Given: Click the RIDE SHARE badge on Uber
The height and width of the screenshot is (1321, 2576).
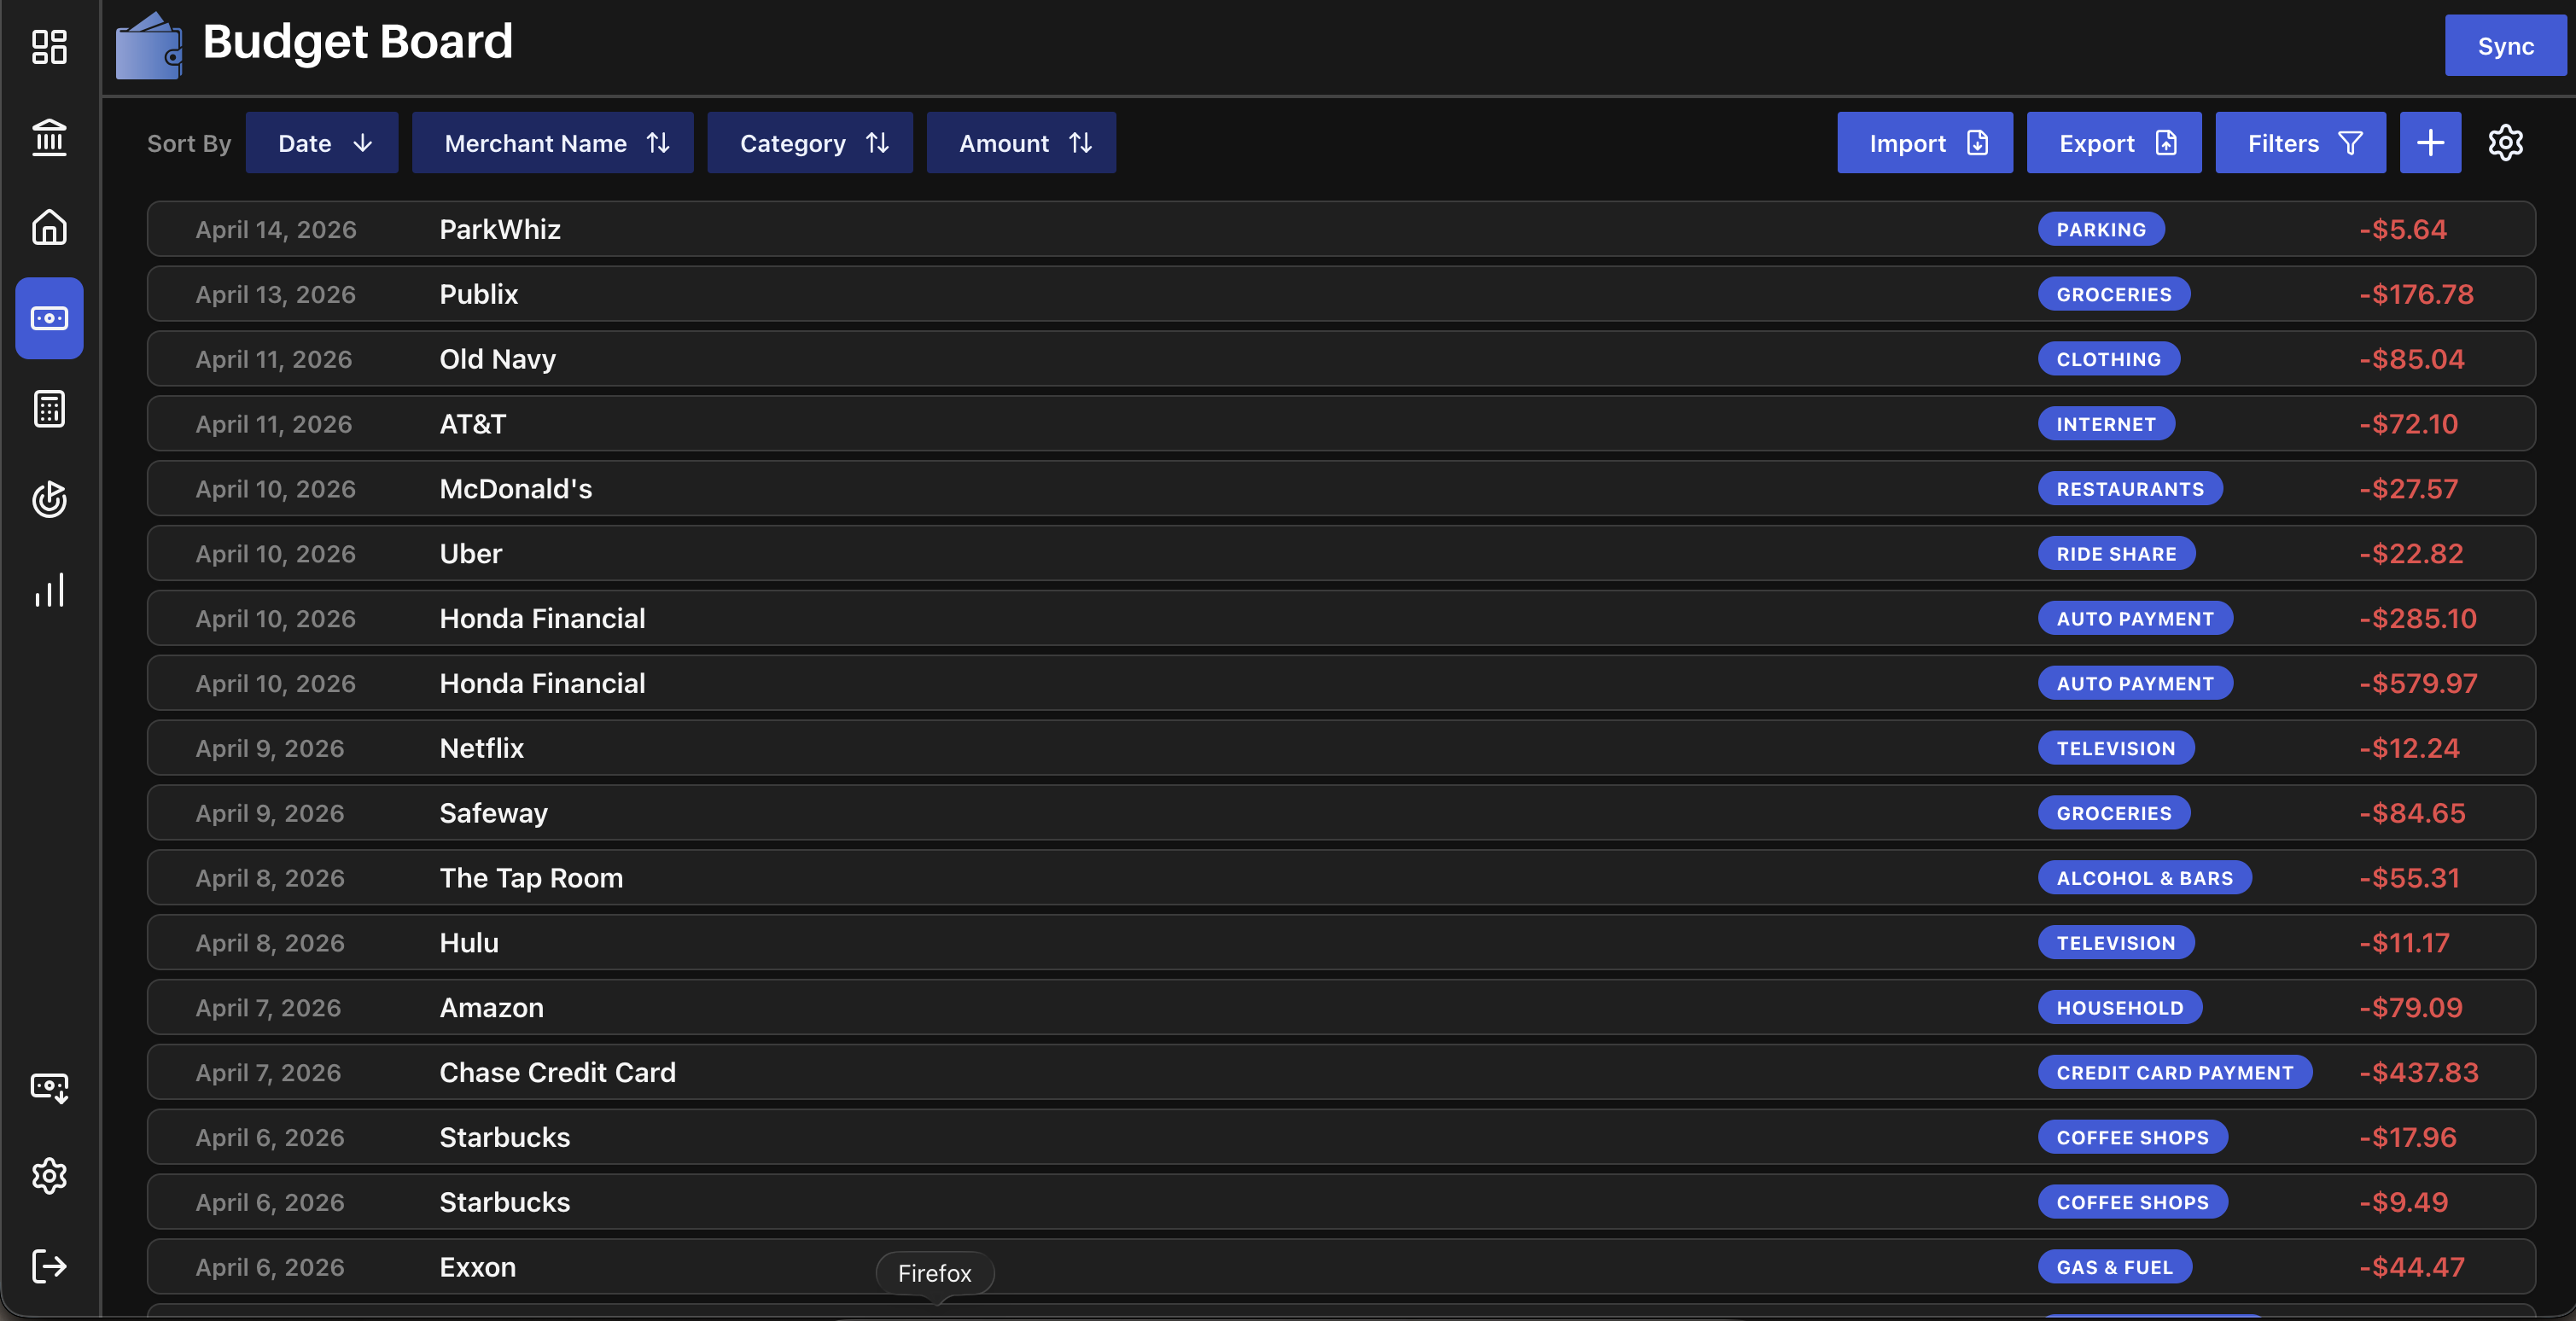Looking at the screenshot, I should point(2116,554).
